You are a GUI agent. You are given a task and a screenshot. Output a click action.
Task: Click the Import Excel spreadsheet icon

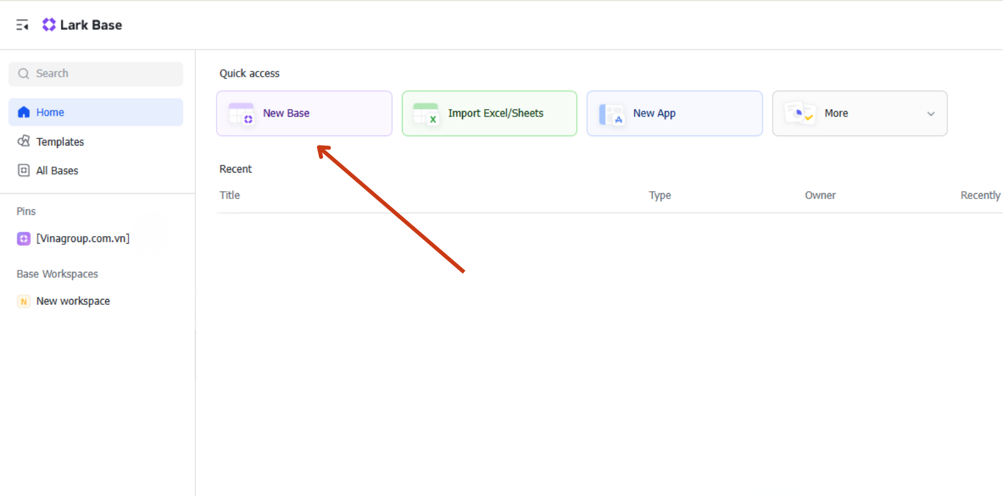click(426, 114)
